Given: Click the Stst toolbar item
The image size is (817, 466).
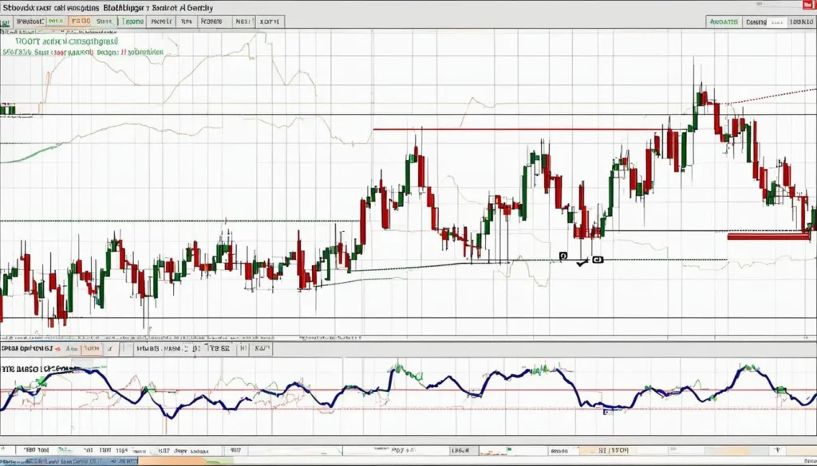Looking at the screenshot, I should coord(104,22).
